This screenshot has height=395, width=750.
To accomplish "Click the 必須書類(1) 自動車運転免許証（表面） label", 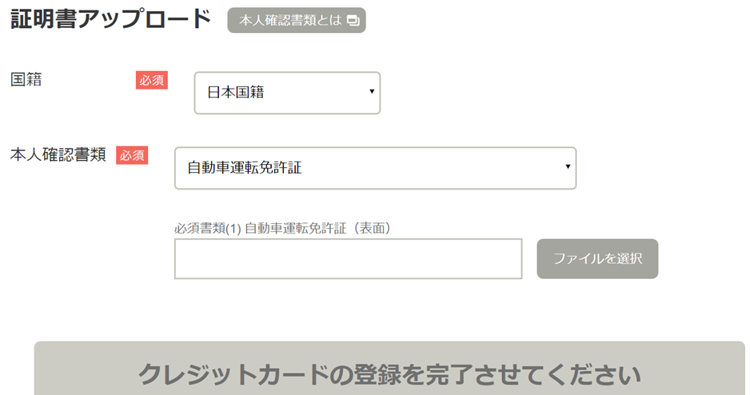I will 283,228.
